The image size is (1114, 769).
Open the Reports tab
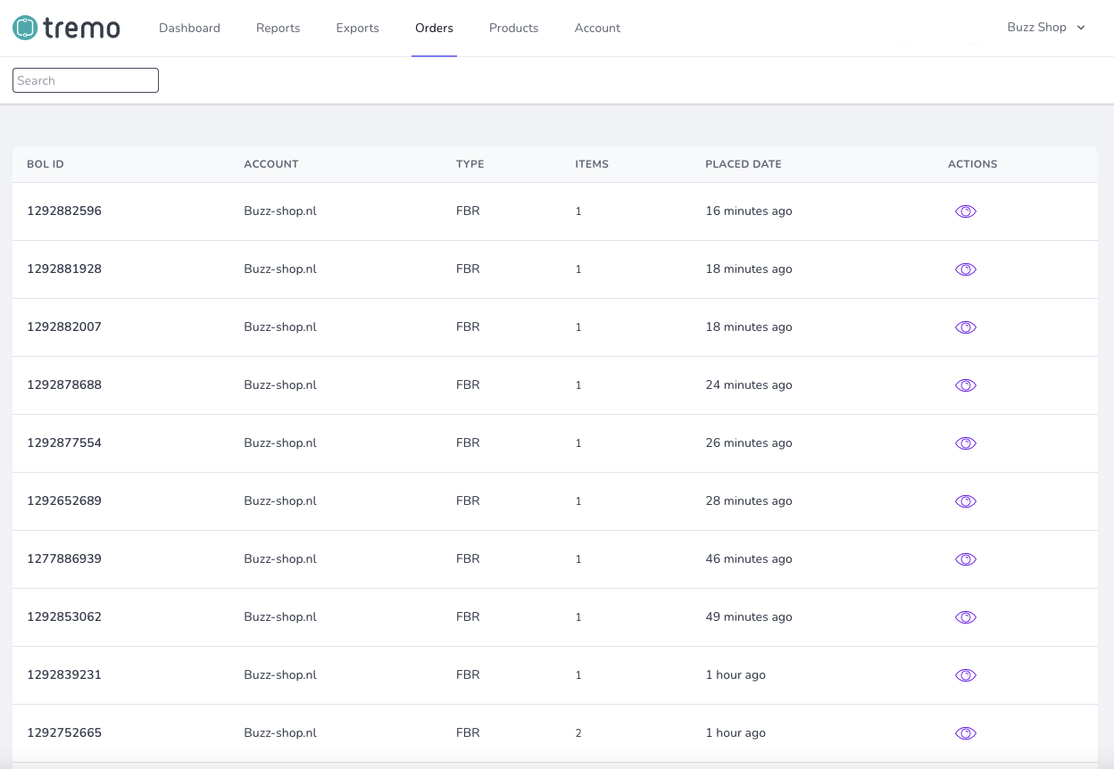[x=278, y=28]
